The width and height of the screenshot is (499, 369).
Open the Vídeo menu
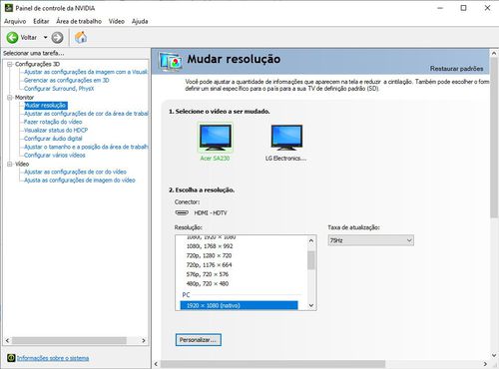pyautogui.click(x=117, y=21)
